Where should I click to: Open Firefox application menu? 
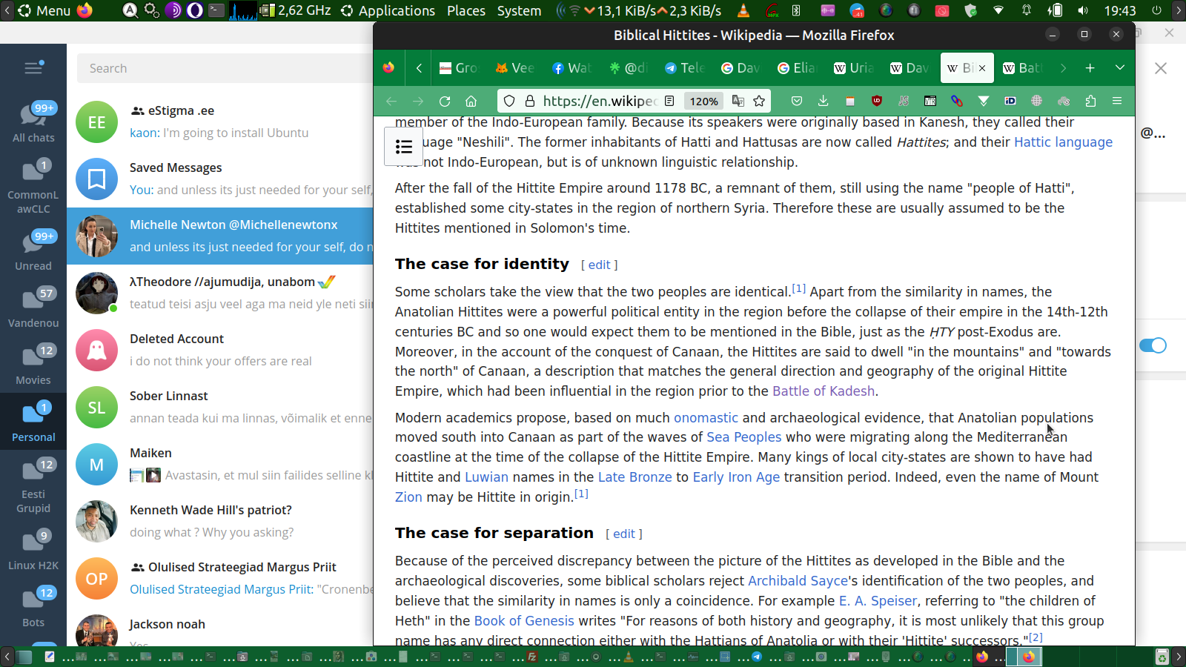tap(1117, 102)
